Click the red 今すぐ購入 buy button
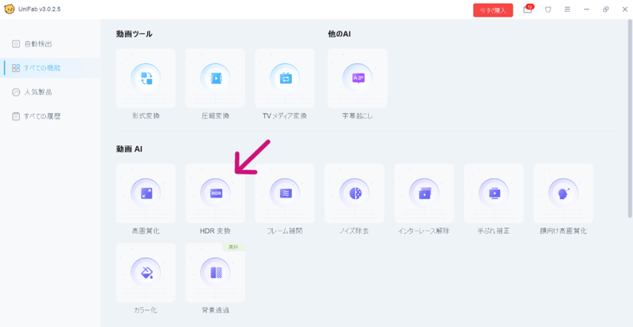This screenshot has width=633, height=327. (493, 10)
